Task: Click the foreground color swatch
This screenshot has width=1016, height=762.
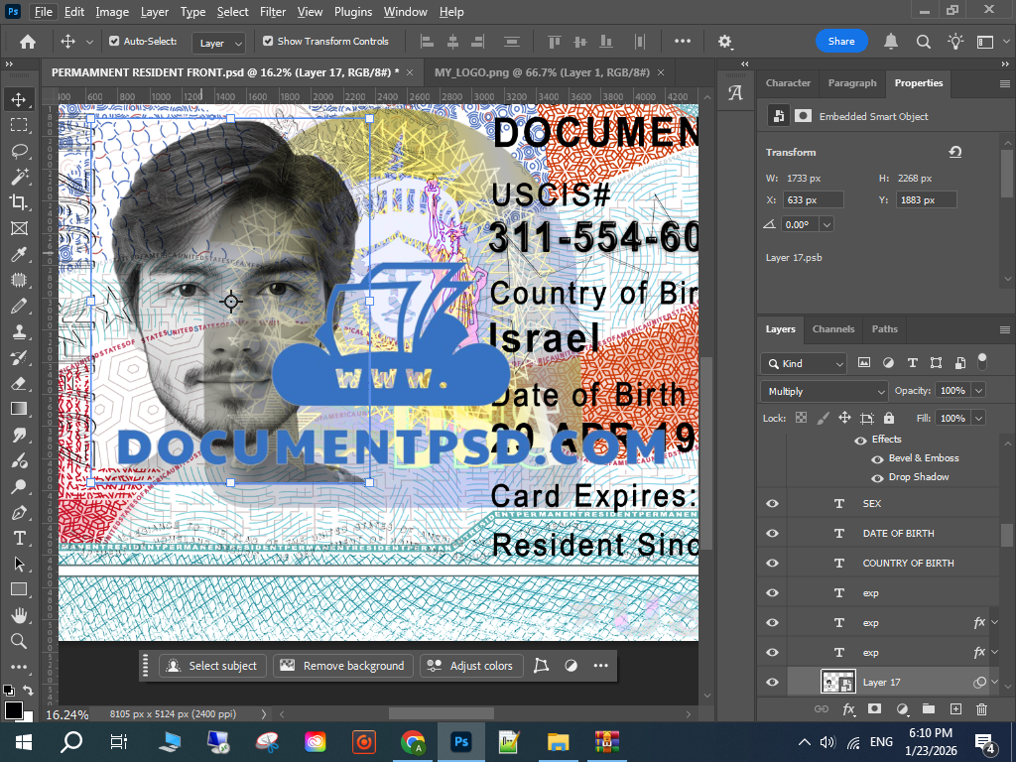Action: point(13,710)
